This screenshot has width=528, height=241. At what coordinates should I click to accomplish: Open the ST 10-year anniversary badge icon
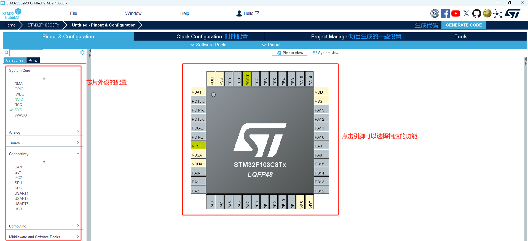pos(435,13)
